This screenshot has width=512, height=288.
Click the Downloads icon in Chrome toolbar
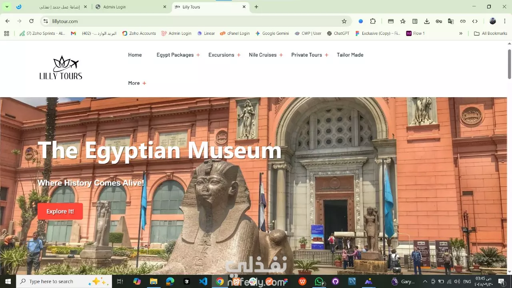pyautogui.click(x=427, y=21)
